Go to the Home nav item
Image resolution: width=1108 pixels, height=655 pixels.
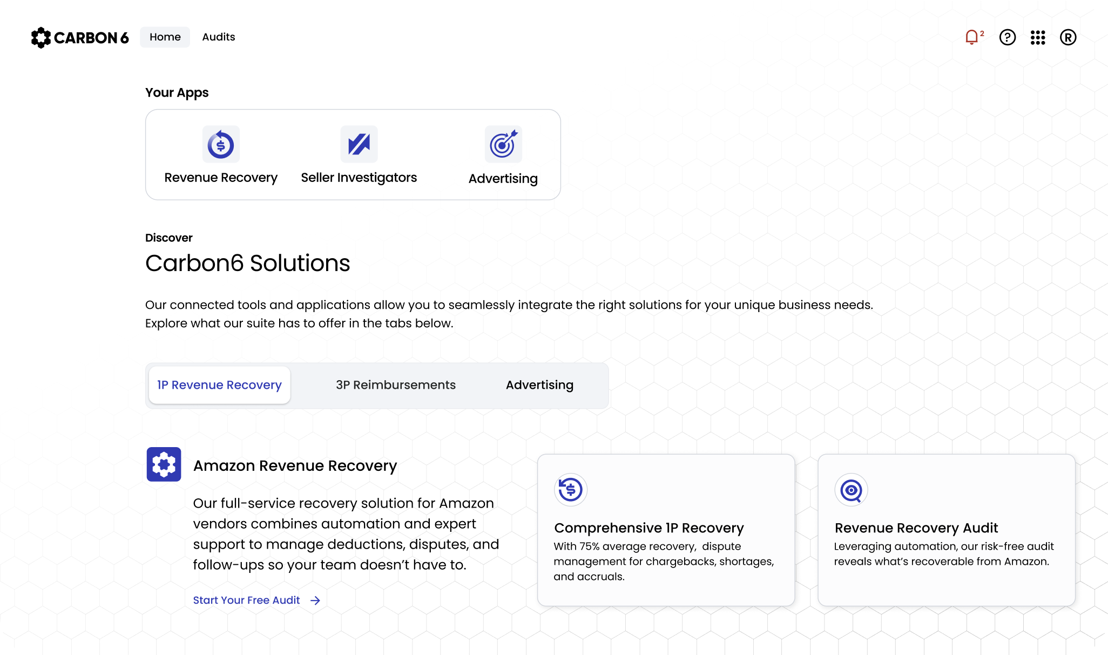[x=165, y=37]
